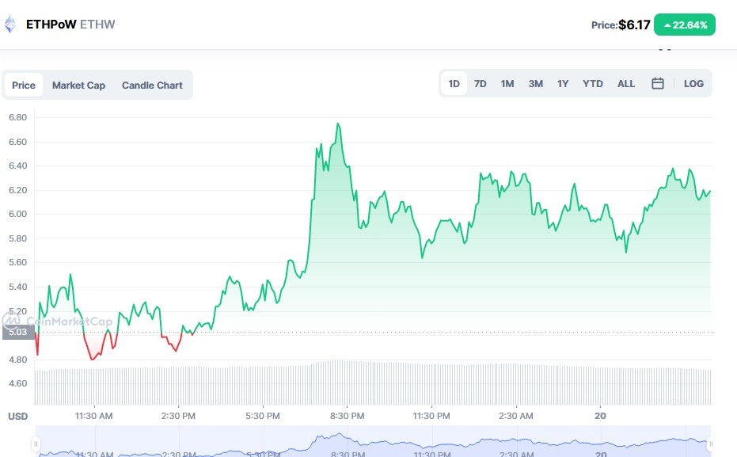Click the 5.03 opening price label
The width and height of the screenshot is (737, 457).
pyautogui.click(x=18, y=332)
